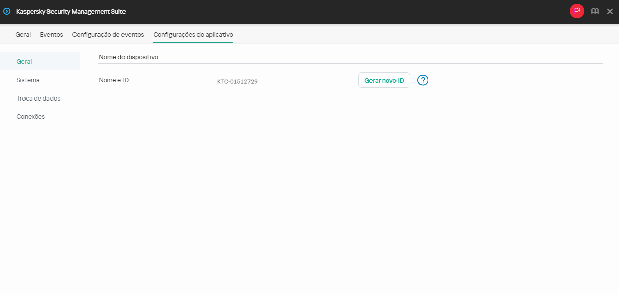Open documentation using the book icon

(595, 11)
